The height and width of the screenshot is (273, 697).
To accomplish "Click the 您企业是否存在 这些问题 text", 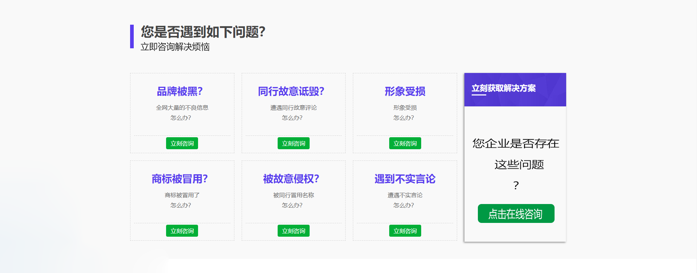I will (x=516, y=154).
